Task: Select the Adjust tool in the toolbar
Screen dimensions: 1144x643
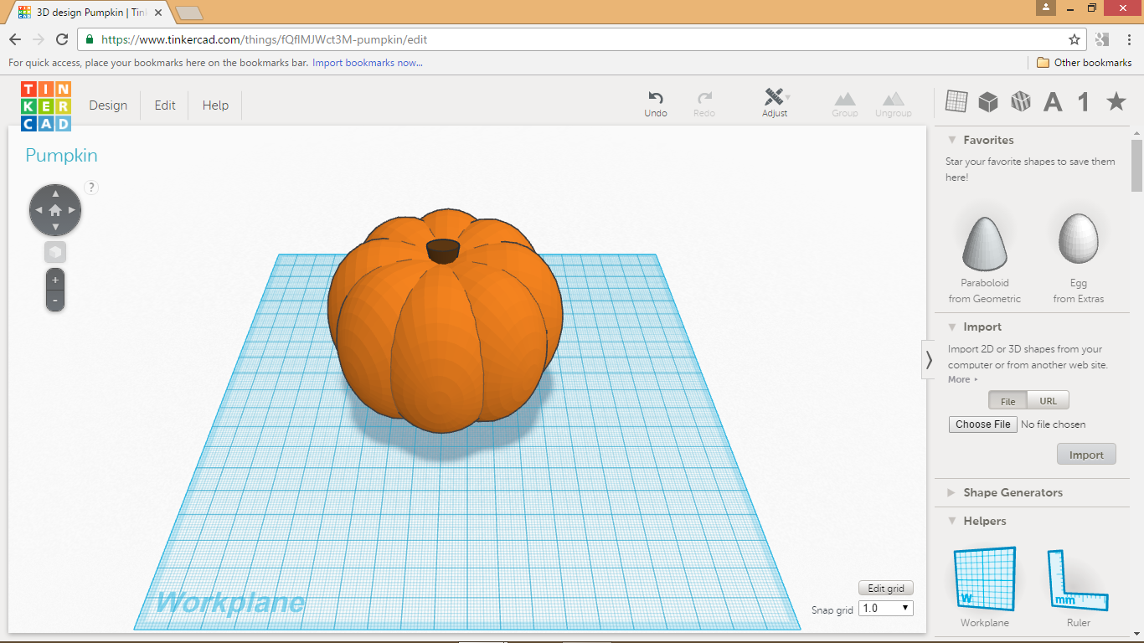Action: [x=775, y=100]
